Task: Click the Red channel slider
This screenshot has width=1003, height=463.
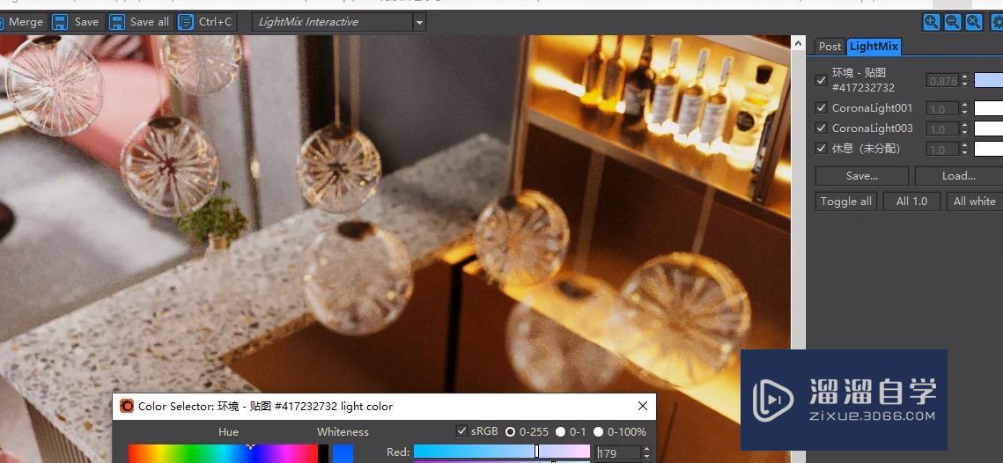Action: pyautogui.click(x=502, y=452)
